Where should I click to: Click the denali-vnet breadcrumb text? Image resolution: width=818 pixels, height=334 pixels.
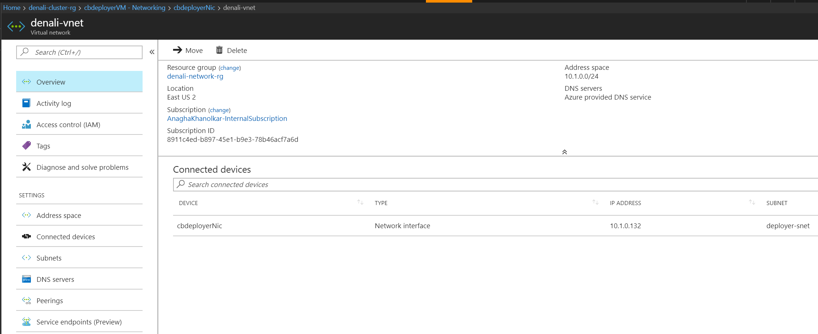click(239, 8)
